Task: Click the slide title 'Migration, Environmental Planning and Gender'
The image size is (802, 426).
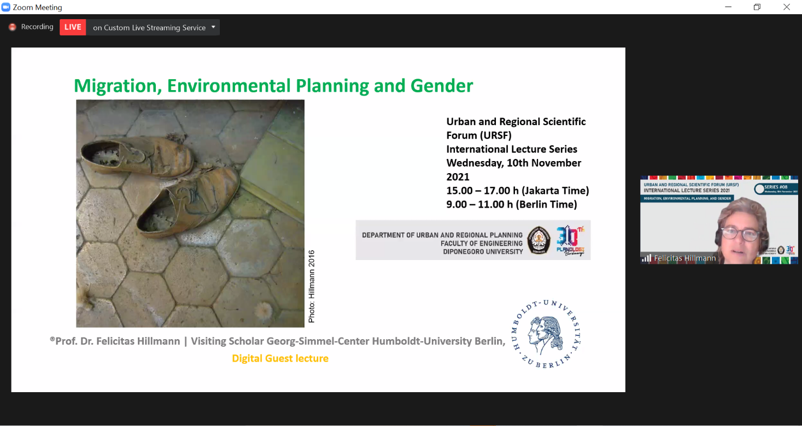Action: [273, 86]
